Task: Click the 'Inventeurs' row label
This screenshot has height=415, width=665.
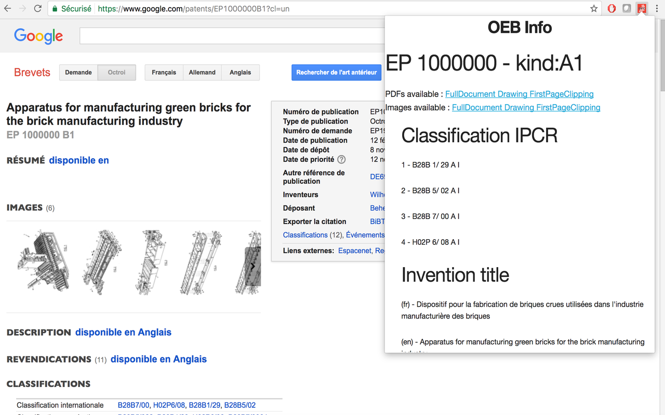Action: (x=300, y=195)
